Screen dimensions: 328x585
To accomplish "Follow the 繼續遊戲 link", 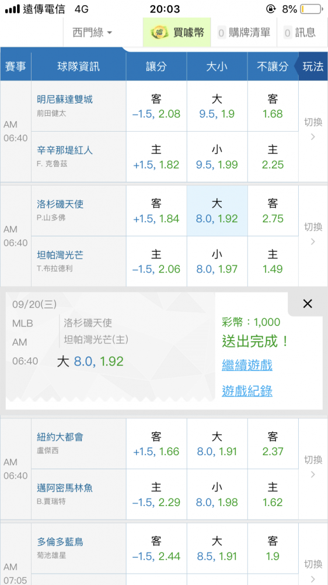I will tap(247, 365).
